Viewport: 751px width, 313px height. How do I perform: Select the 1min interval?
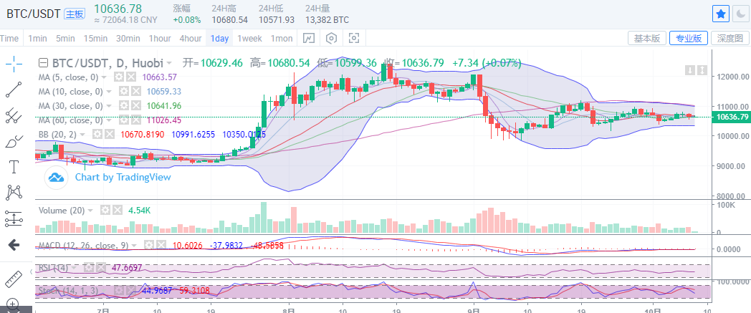[37, 39]
